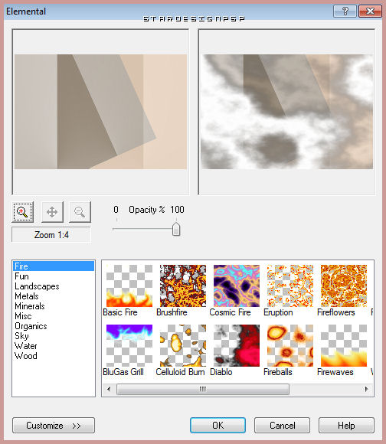Viewport: 386px width, 444px height.
Task: Click the left arrow of preset scrollbar
Action: (109, 389)
